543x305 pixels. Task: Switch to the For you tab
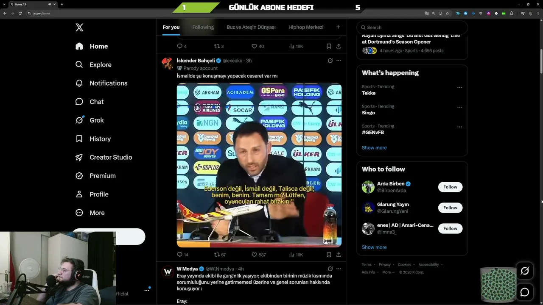(x=171, y=27)
